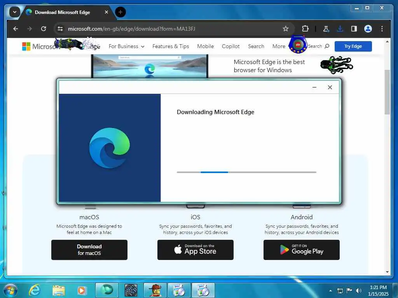398x298 pixels.
Task: Click the scrollbar down arrow
Action: tap(387, 272)
